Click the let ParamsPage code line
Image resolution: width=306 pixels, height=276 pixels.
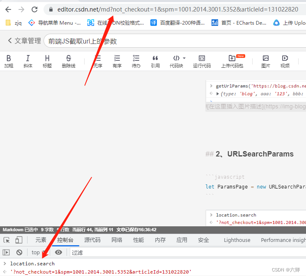255,187
